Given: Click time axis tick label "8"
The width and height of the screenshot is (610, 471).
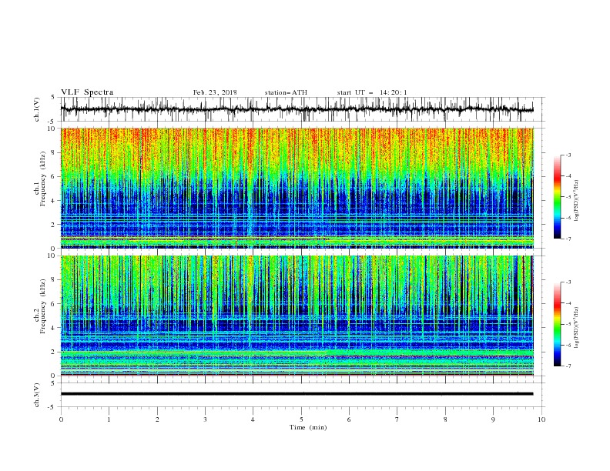Looking at the screenshot, I should [x=445, y=419].
